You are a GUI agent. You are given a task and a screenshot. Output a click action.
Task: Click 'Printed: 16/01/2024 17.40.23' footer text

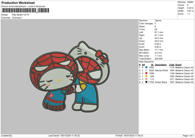(129, 135)
